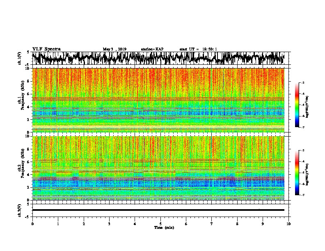Click time axis tick label "7"
Viewport: 325px width, 251px height.
coord(212,224)
